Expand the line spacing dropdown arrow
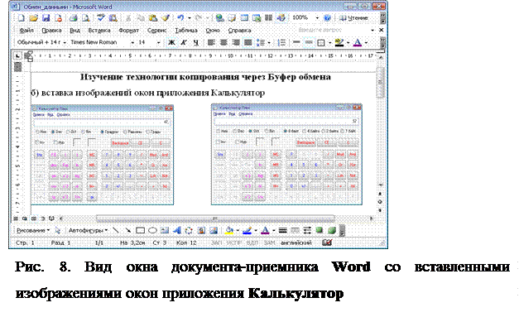This screenshot has width=519, height=317. 269,42
